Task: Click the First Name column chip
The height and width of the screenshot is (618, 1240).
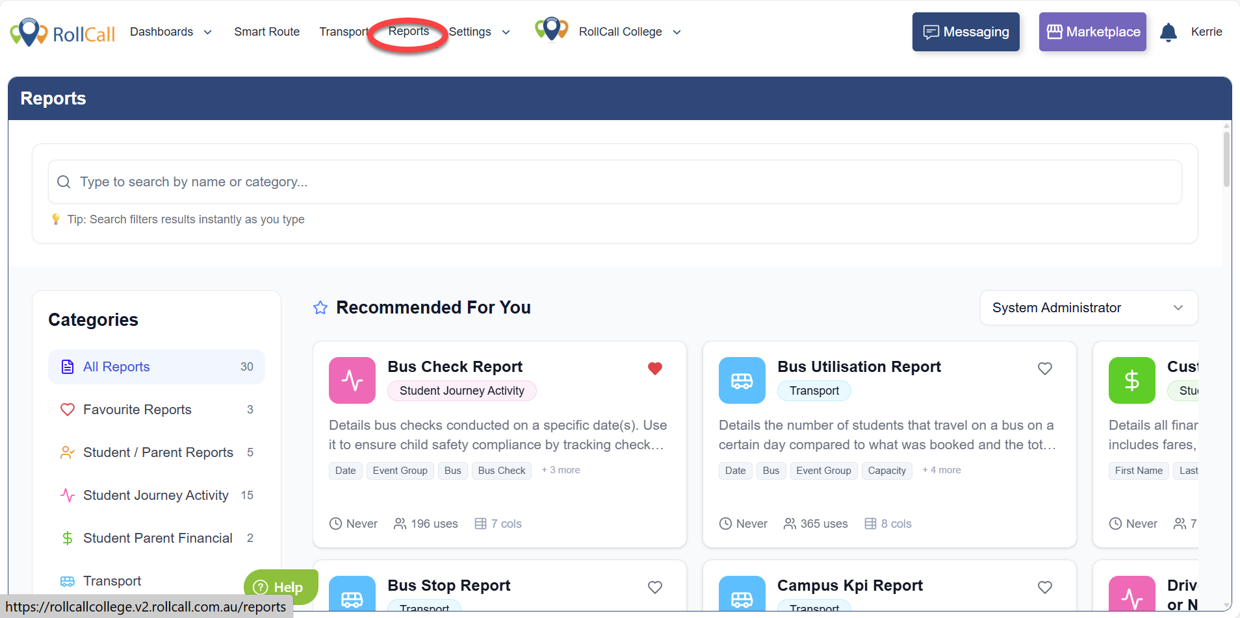Action: 1139,471
